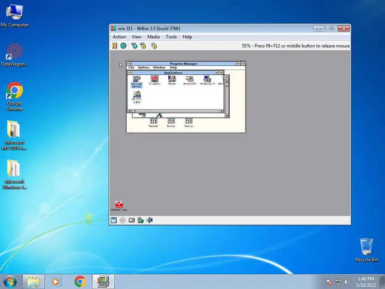Maximize Applications group window
Screen dimensions: 385x289
tap(221, 73)
